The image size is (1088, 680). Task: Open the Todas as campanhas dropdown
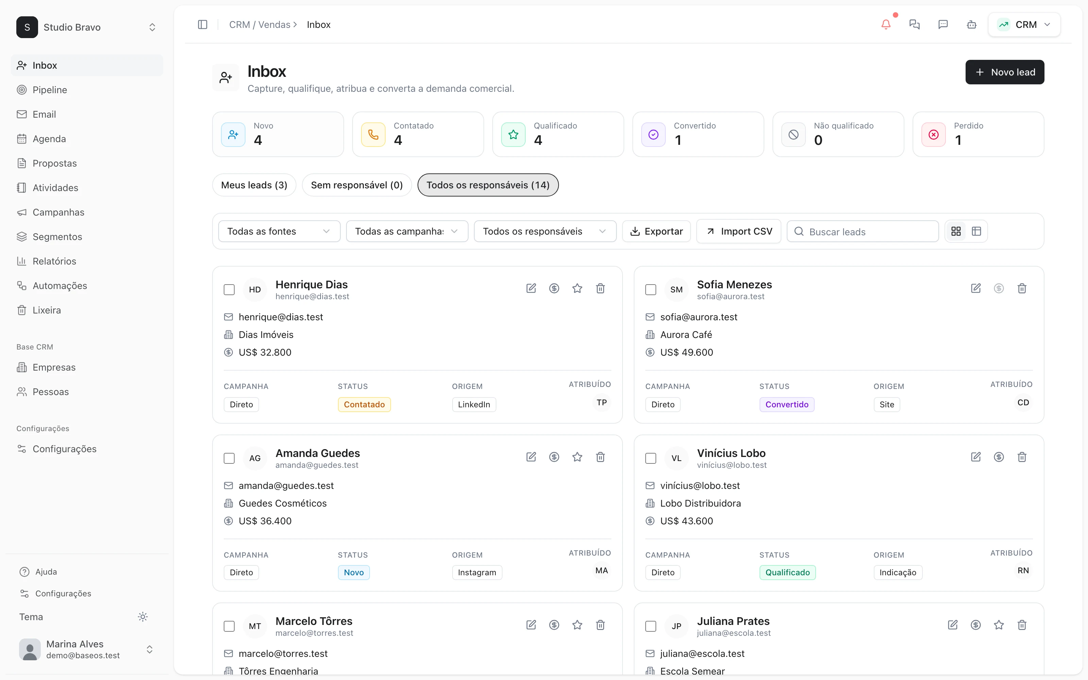[407, 231]
